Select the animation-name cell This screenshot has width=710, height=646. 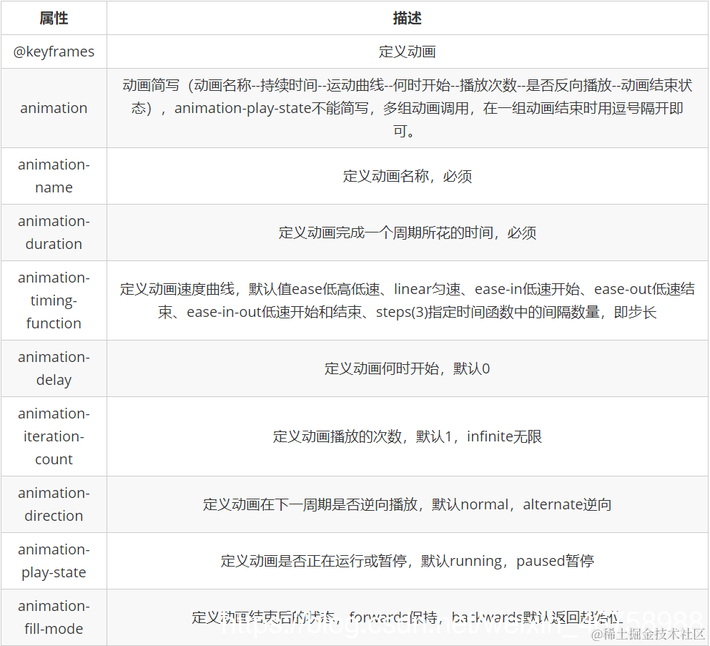click(54, 176)
